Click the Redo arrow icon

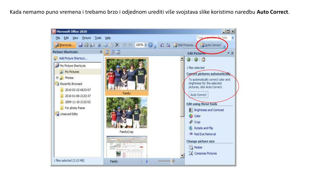coord(130,45)
